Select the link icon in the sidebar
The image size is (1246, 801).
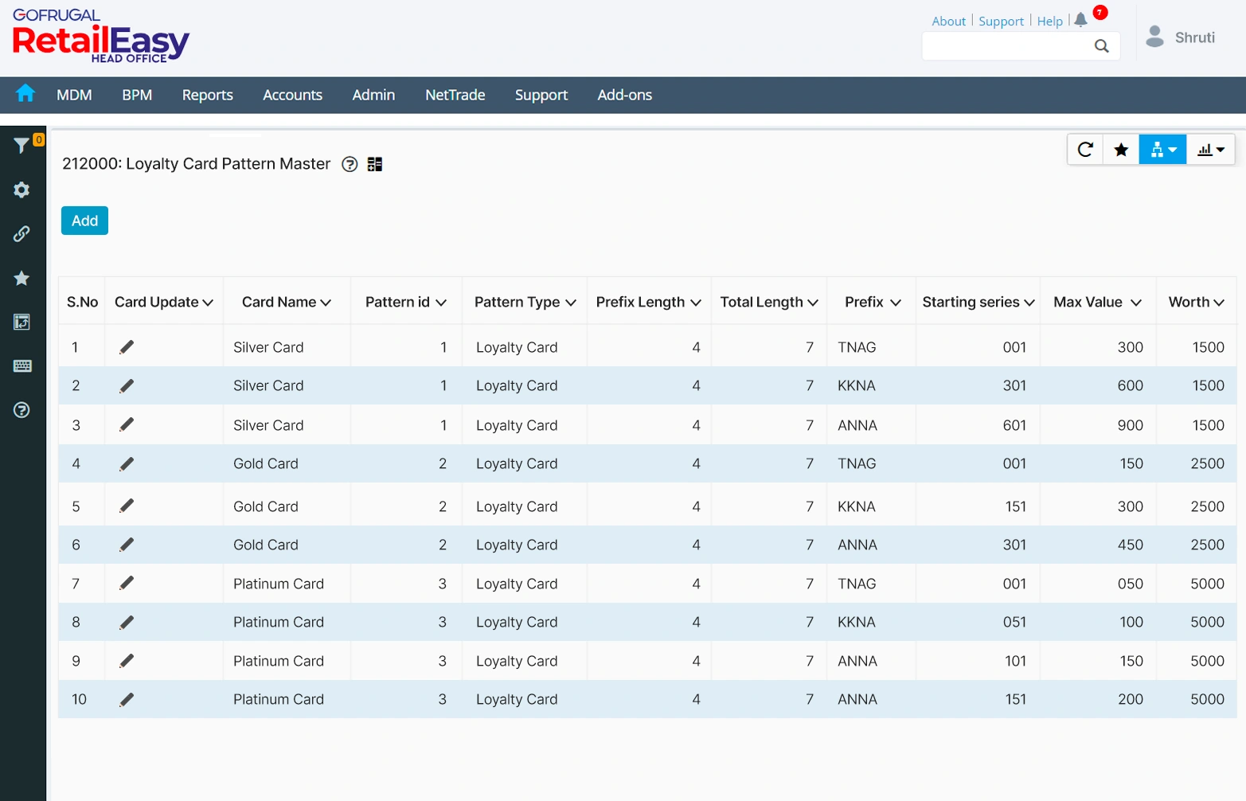point(21,233)
